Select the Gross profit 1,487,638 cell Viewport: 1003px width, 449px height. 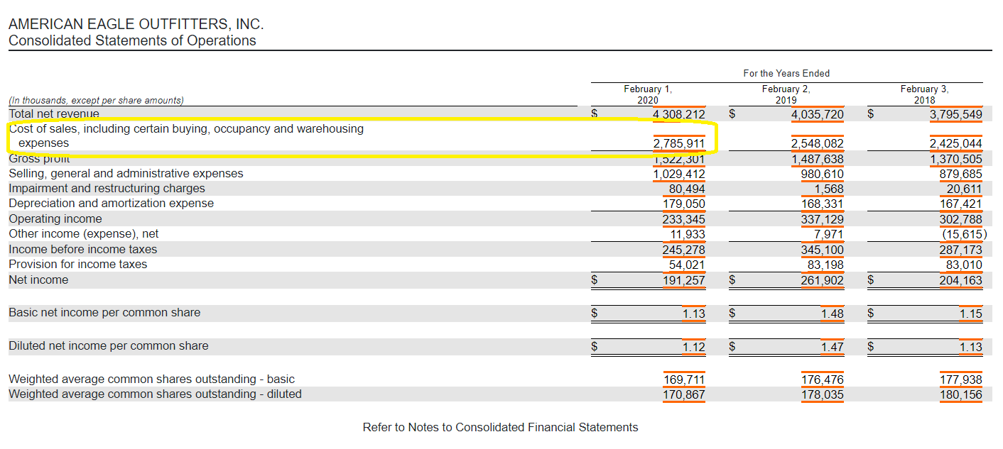click(x=817, y=159)
